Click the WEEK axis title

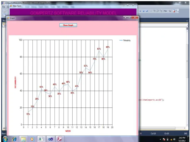point(68,131)
